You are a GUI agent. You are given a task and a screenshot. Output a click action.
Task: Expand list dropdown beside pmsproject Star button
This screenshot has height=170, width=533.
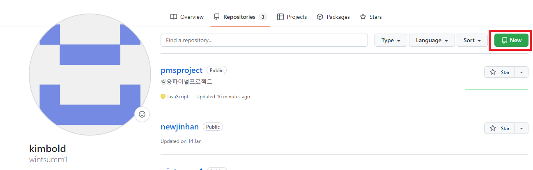[x=522, y=72]
